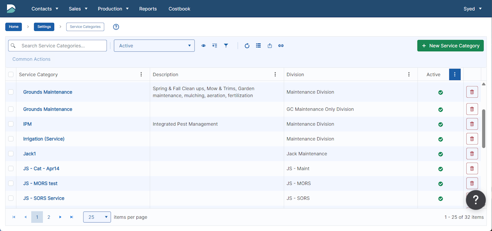Viewport: 492px width, 231px height.
Task: Select the Irrigation (Service) row checkbox
Action: tap(11, 139)
